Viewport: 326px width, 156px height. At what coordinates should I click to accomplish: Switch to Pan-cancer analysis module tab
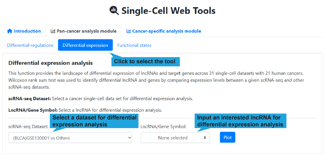86,31
